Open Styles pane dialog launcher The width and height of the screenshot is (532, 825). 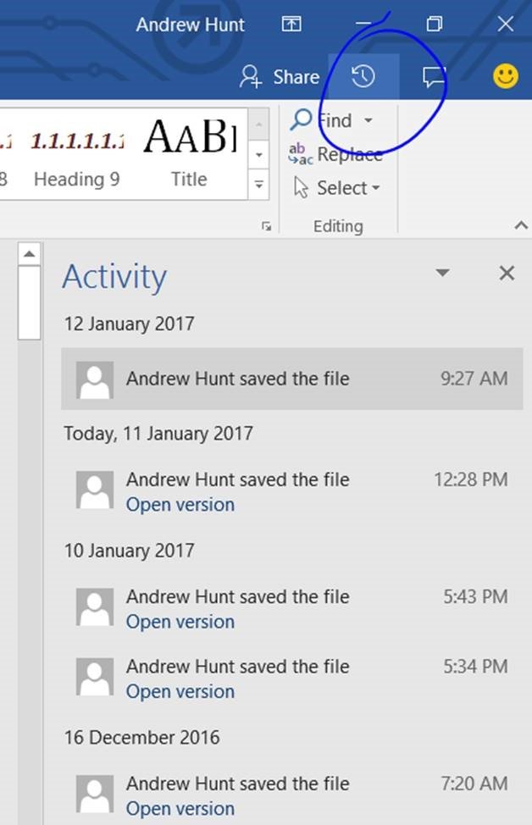tap(266, 226)
